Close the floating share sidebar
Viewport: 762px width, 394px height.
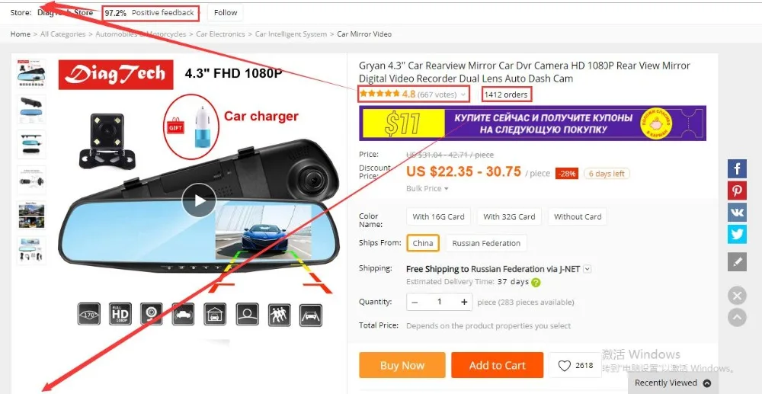(x=737, y=296)
